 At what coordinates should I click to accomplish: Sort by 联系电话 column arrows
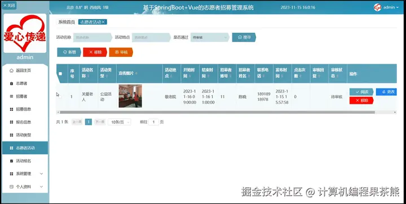(263, 77)
